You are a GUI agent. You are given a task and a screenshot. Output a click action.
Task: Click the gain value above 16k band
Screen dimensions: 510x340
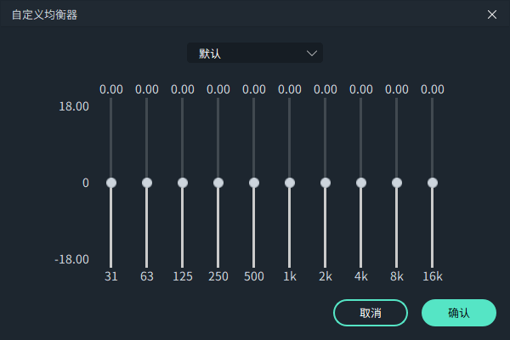coord(433,89)
